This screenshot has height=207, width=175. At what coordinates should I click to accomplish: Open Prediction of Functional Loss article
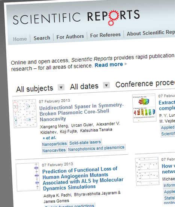82,178
